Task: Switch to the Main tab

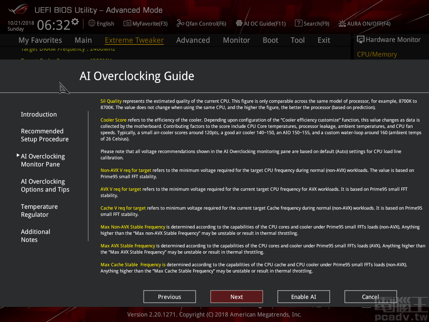Action: [83, 40]
